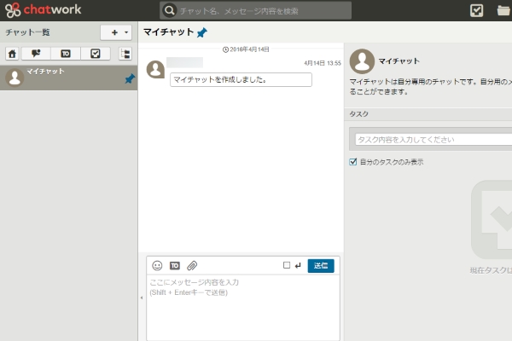
Task: Click the TO icon in message toolbar
Action: (x=175, y=266)
